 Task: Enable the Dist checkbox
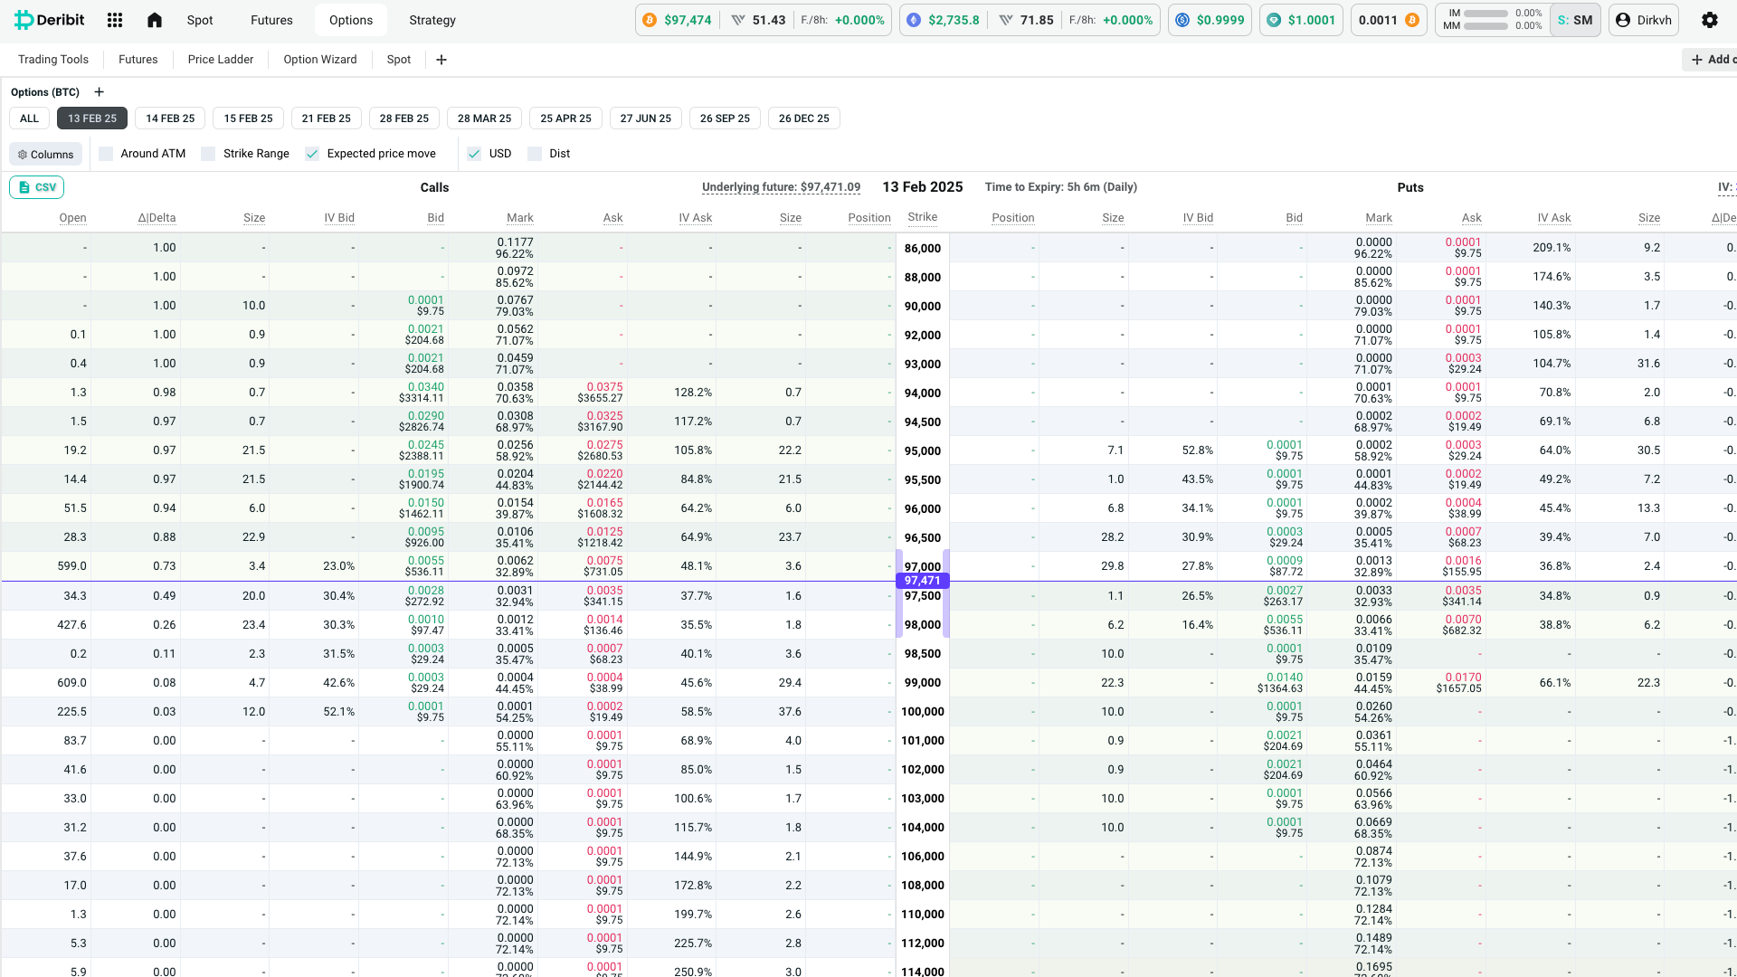(535, 154)
